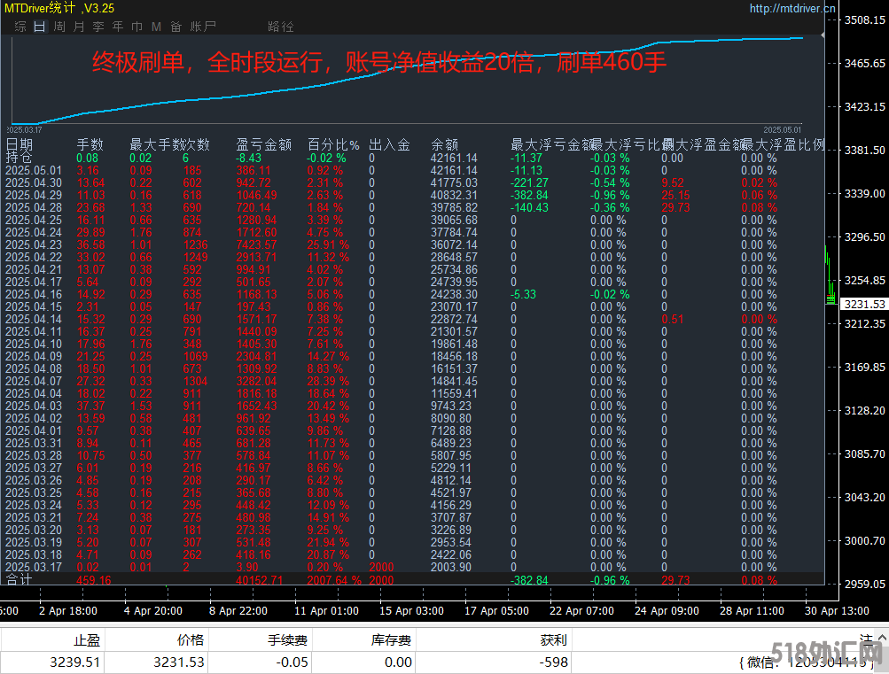This screenshot has height=674, width=889.
Task: Click the 2 Apr 18:00 time label
Action: pyautogui.click(x=68, y=611)
